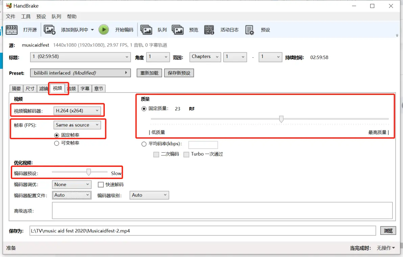
Task: Click the HandBrake pineapple logo in title bar
Action: [9, 6]
